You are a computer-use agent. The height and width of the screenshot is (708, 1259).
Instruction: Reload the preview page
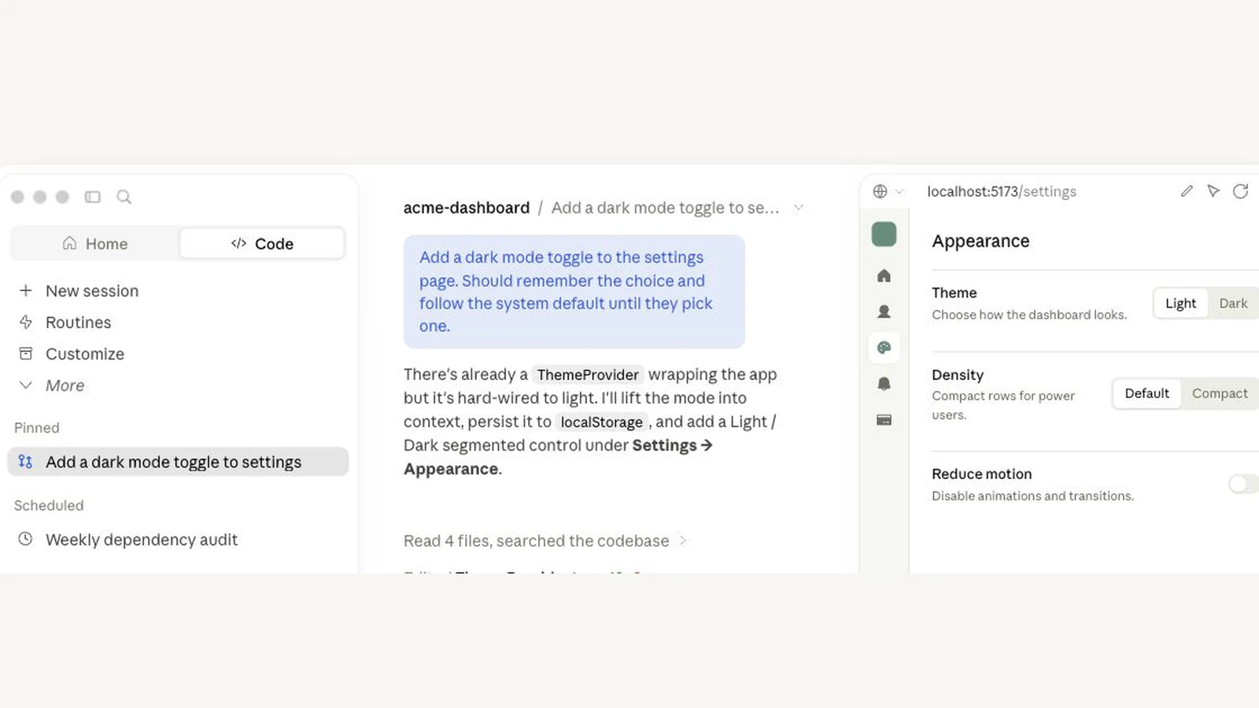(1241, 191)
